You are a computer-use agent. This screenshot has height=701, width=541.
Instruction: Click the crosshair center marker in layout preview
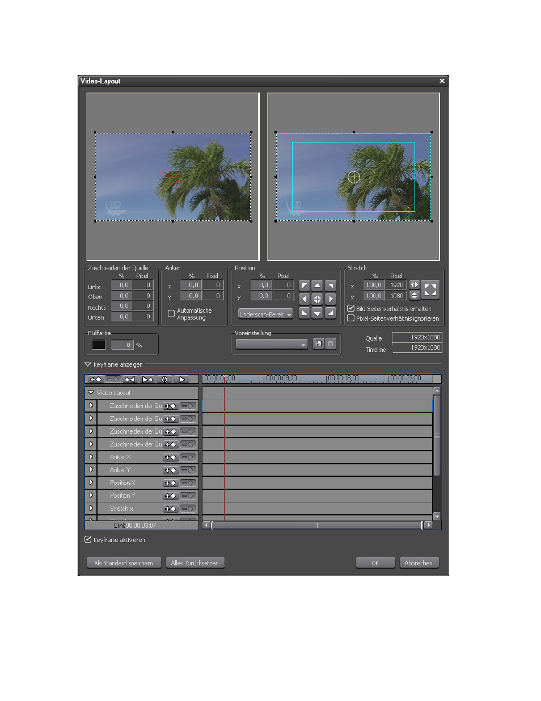(353, 177)
